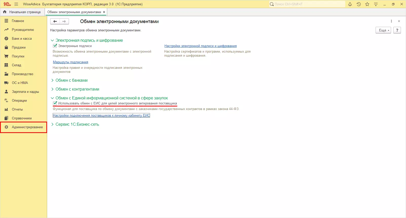Click the Склад boxes icon

coord(6,65)
